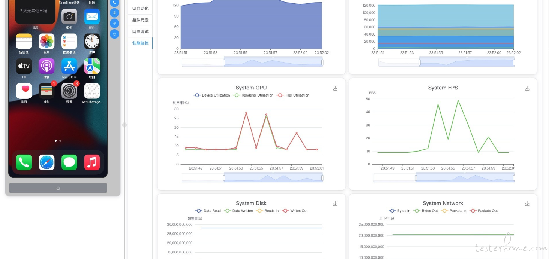Click the power round button
549x259 pixels.
(114, 34)
